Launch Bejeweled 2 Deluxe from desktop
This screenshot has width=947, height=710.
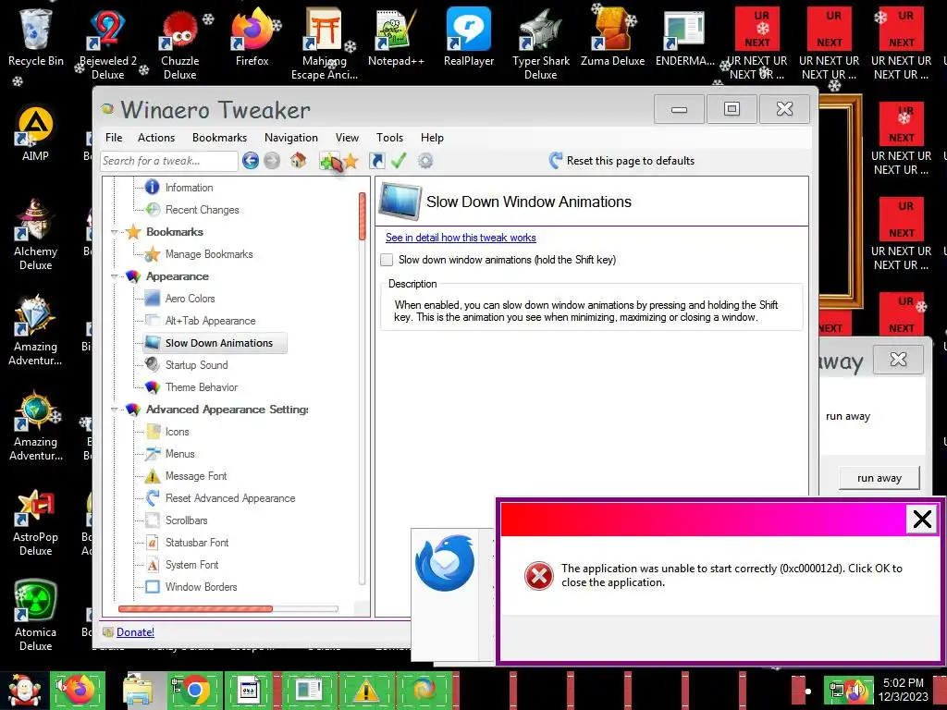[x=107, y=45]
